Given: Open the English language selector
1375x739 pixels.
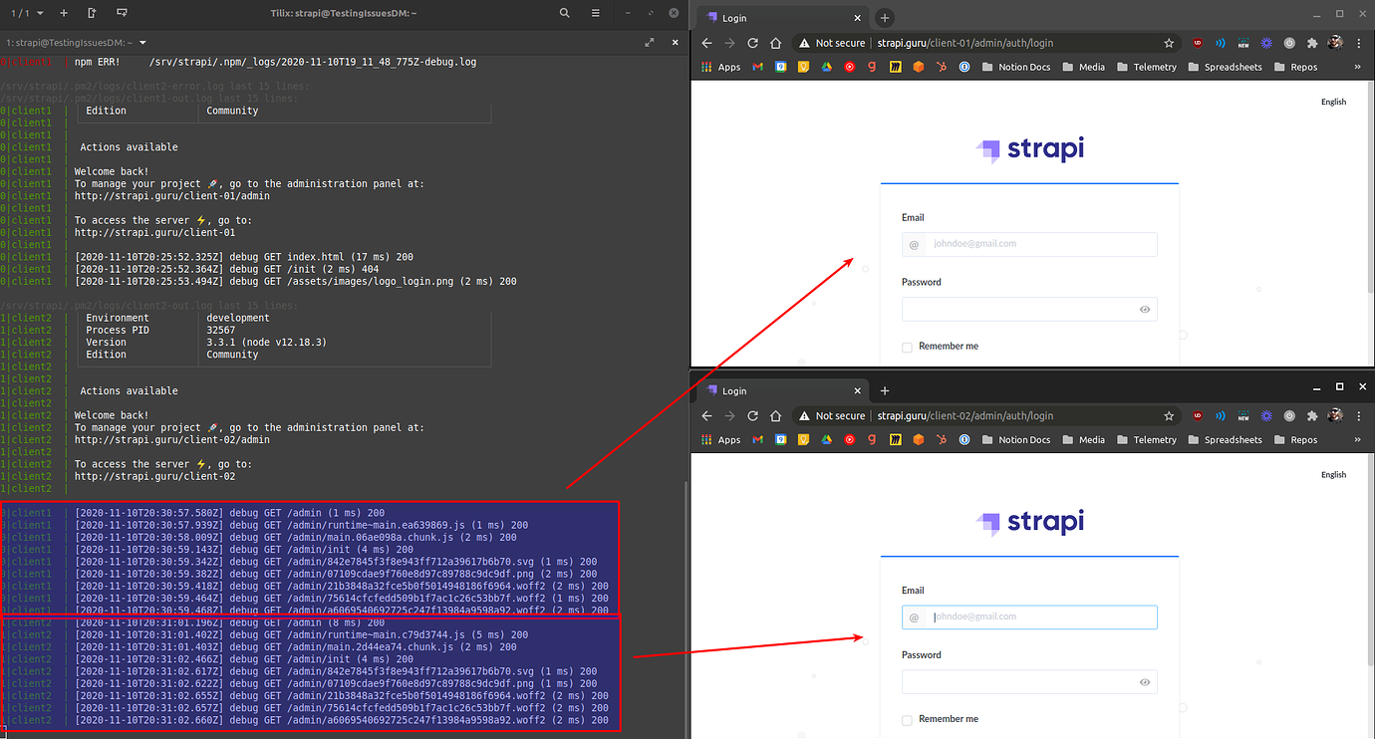Looking at the screenshot, I should 1333,101.
